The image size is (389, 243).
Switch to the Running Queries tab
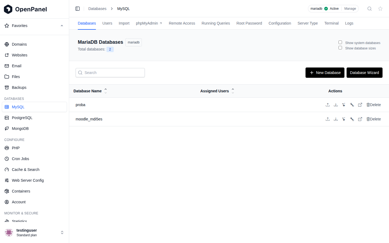click(x=216, y=23)
